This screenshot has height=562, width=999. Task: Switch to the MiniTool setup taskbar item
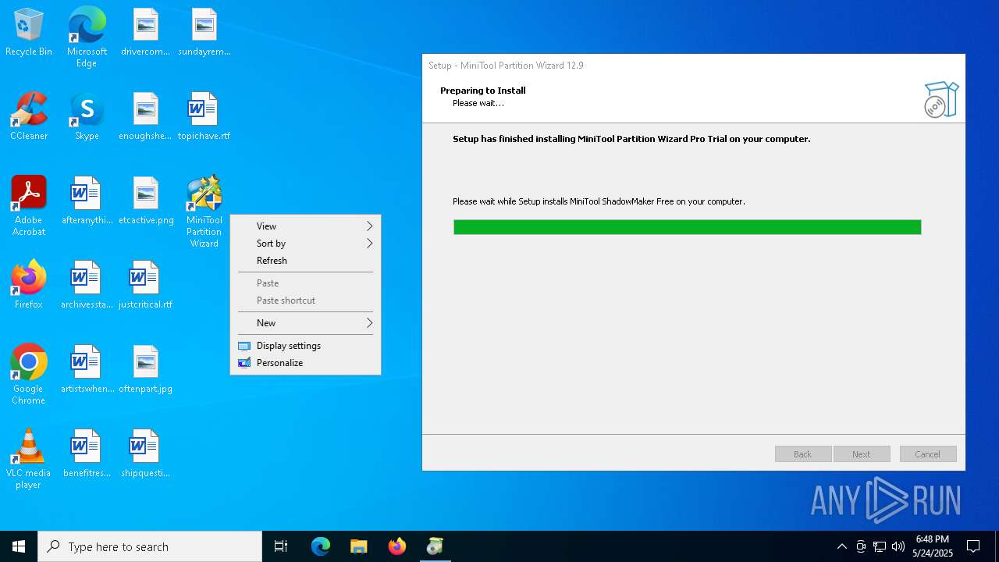[x=436, y=546]
